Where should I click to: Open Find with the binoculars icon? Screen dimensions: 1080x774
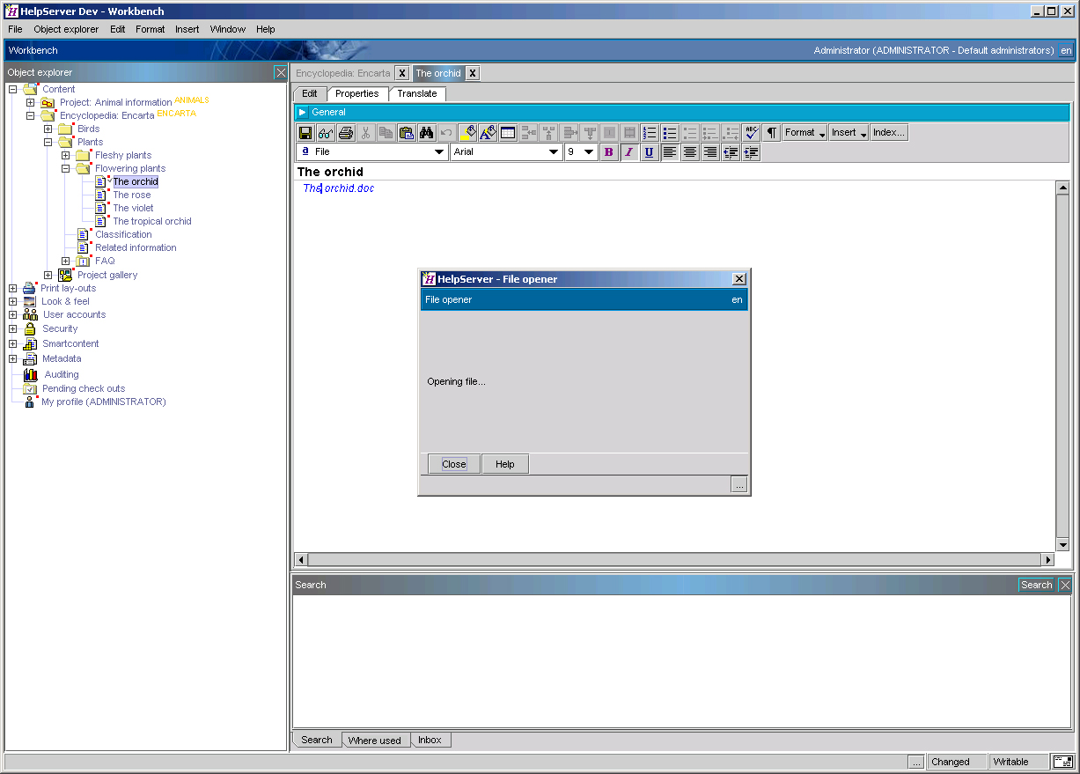pyautogui.click(x=427, y=133)
